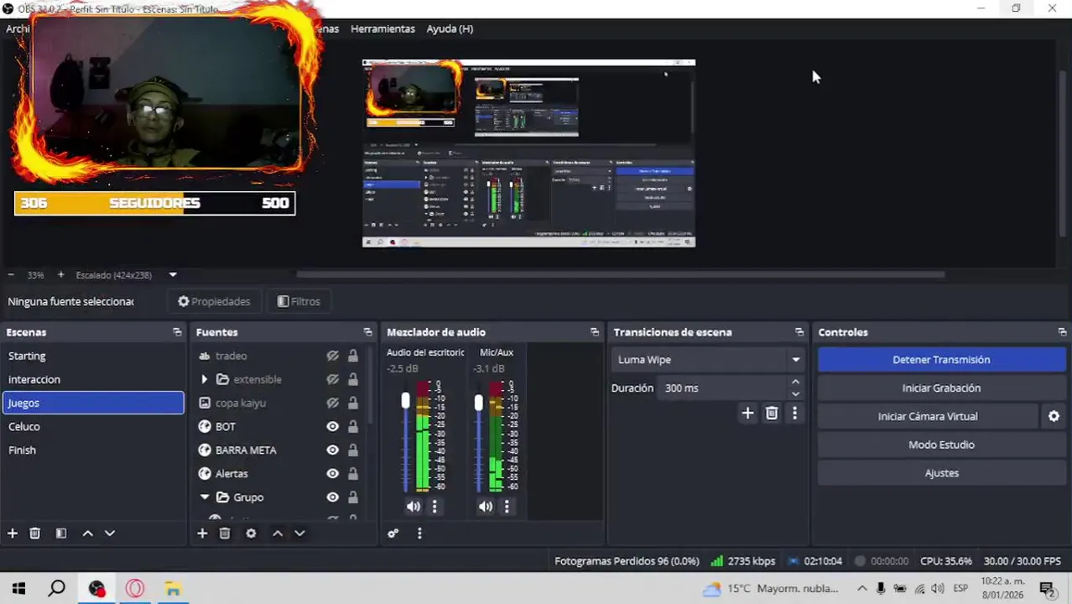The image size is (1072, 604).
Task: Collapse the Grupo folder
Action: [204, 497]
